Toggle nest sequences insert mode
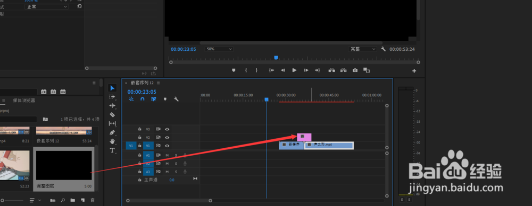532x206 pixels. tap(131, 99)
